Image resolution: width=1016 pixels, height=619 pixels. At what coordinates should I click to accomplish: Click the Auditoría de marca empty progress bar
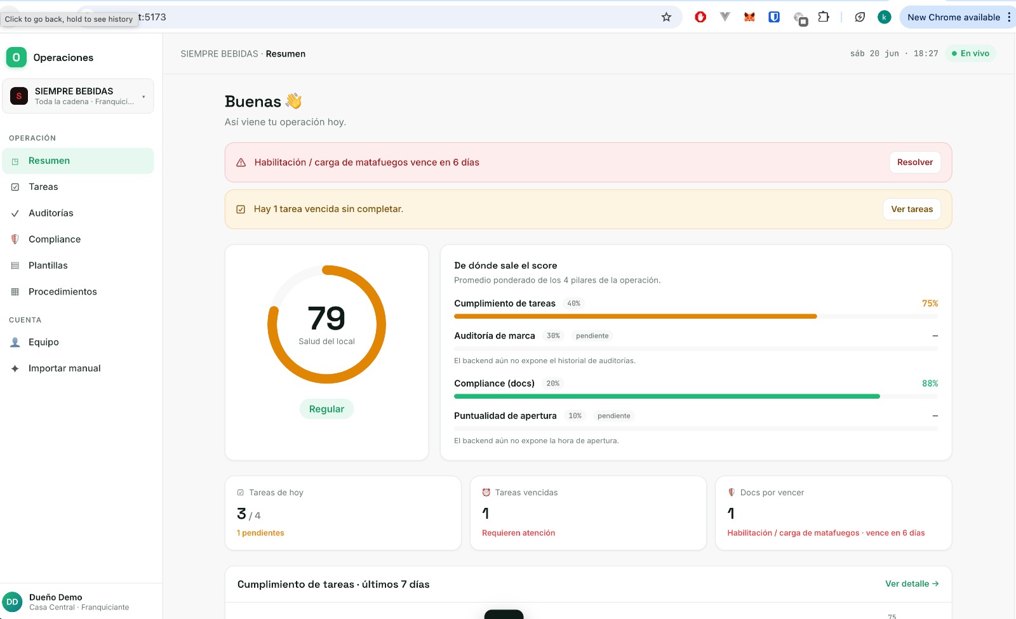point(696,349)
